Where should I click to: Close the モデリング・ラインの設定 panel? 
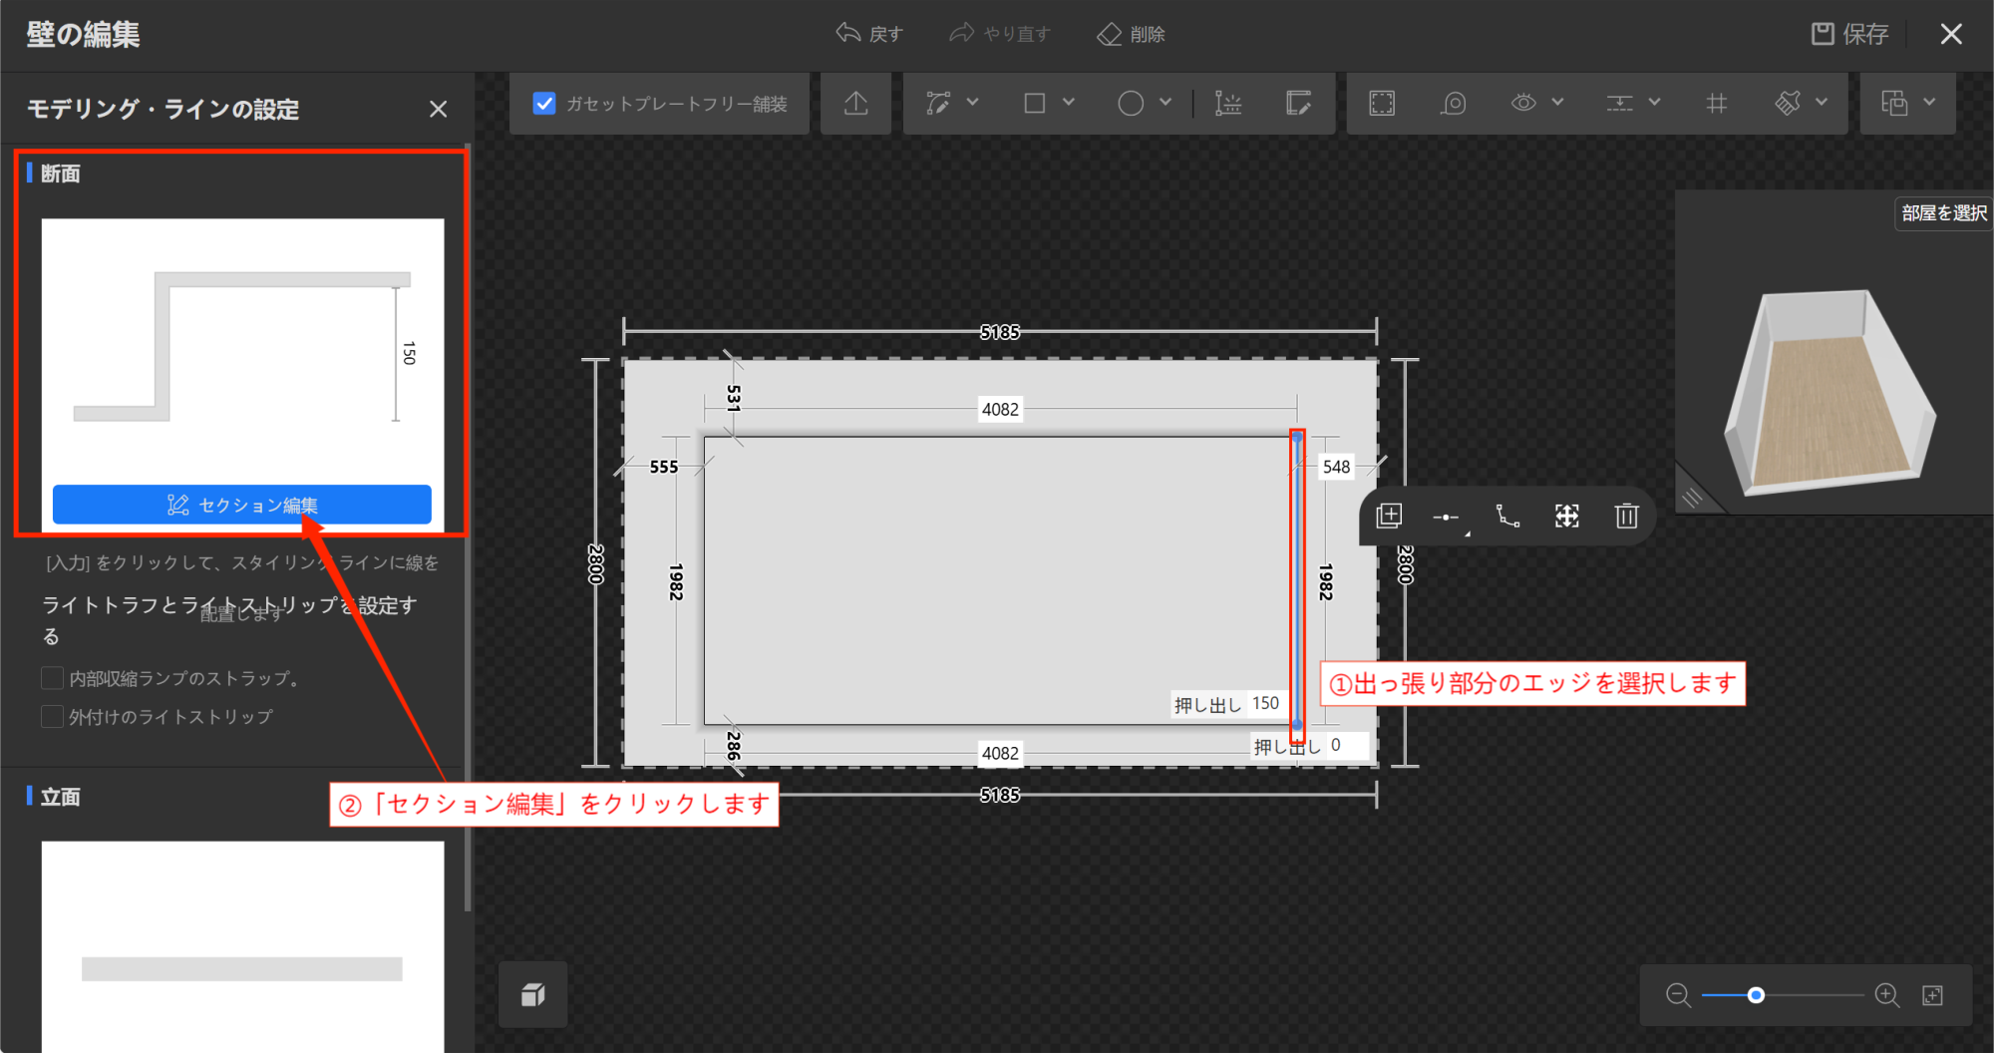click(438, 109)
